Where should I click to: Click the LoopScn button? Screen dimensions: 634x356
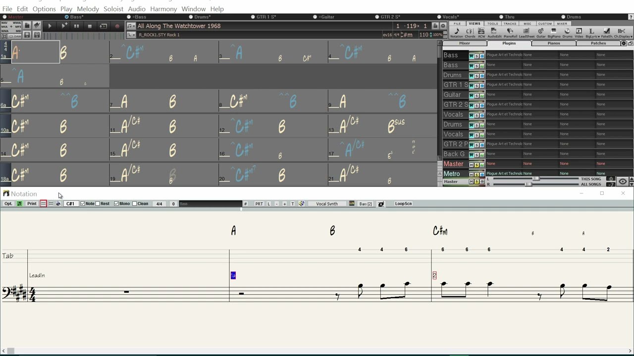pyautogui.click(x=403, y=204)
